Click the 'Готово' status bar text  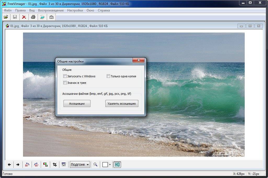click(8, 174)
